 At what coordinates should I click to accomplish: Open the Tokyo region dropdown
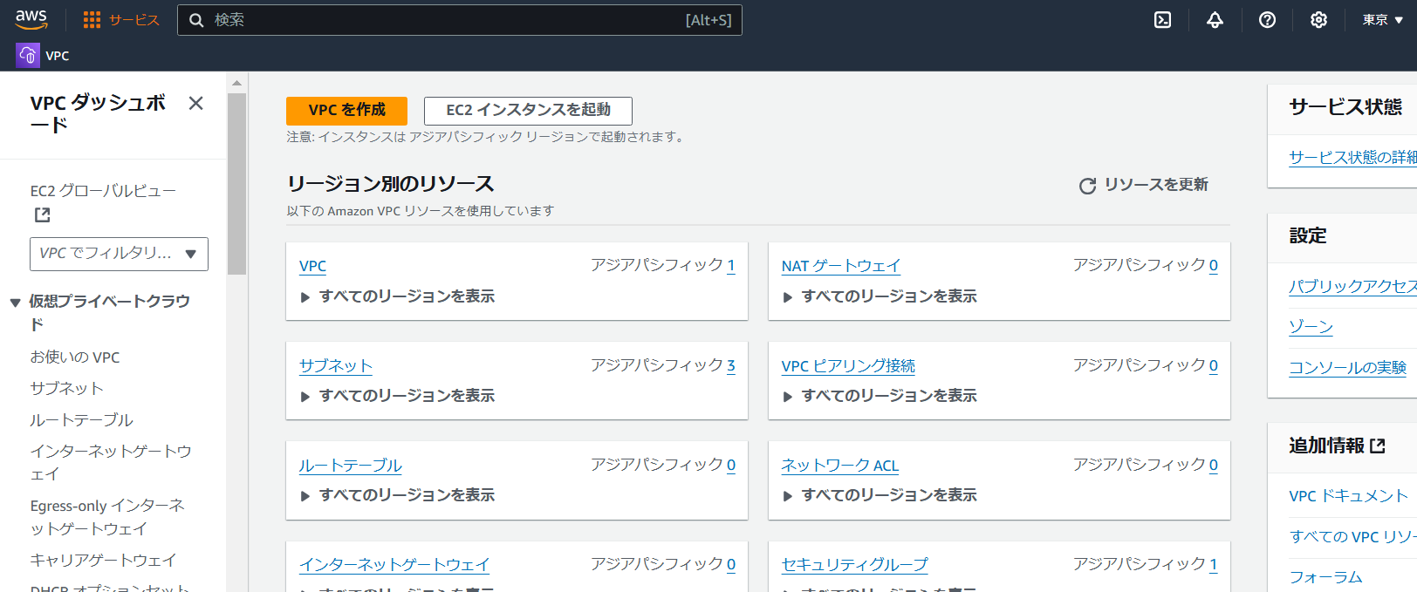pyautogui.click(x=1383, y=20)
